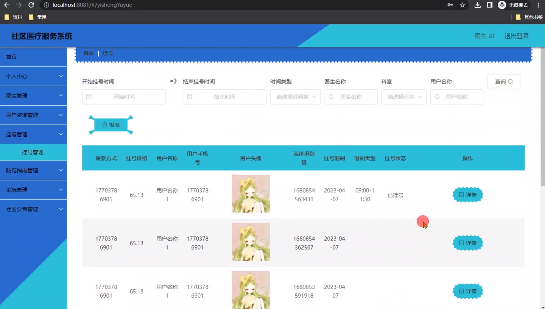Click 医生 a1 account label
Viewport: 545px width, 309px height.
tap(485, 36)
